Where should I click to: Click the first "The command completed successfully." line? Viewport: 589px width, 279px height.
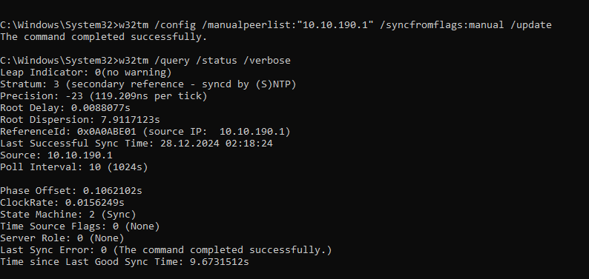[103, 37]
